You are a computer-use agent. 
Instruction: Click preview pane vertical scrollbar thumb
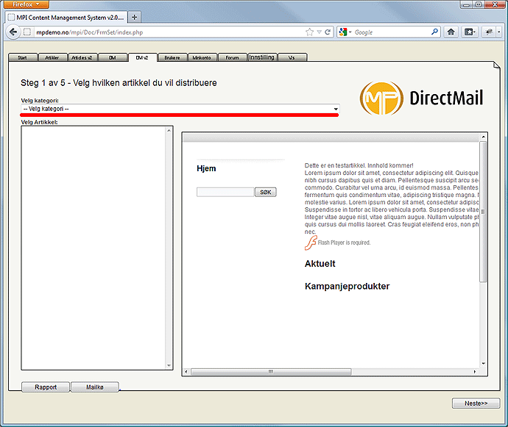[483, 212]
